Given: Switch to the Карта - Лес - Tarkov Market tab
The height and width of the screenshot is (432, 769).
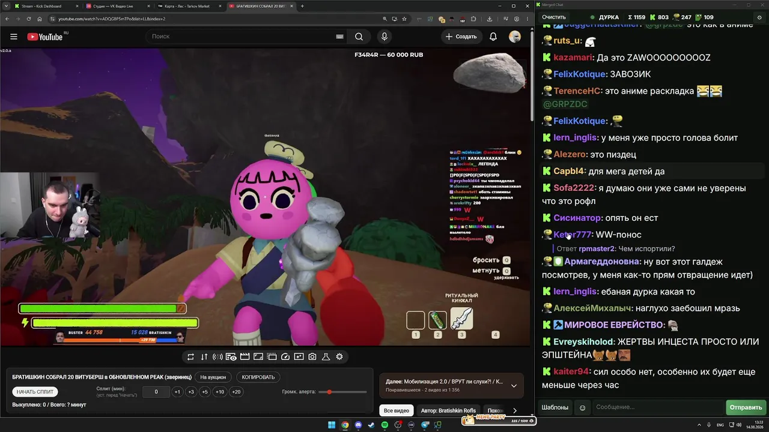Looking at the screenshot, I should (x=189, y=6).
